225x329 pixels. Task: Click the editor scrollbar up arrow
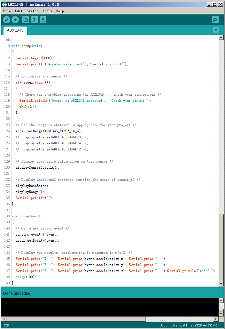[221, 38]
